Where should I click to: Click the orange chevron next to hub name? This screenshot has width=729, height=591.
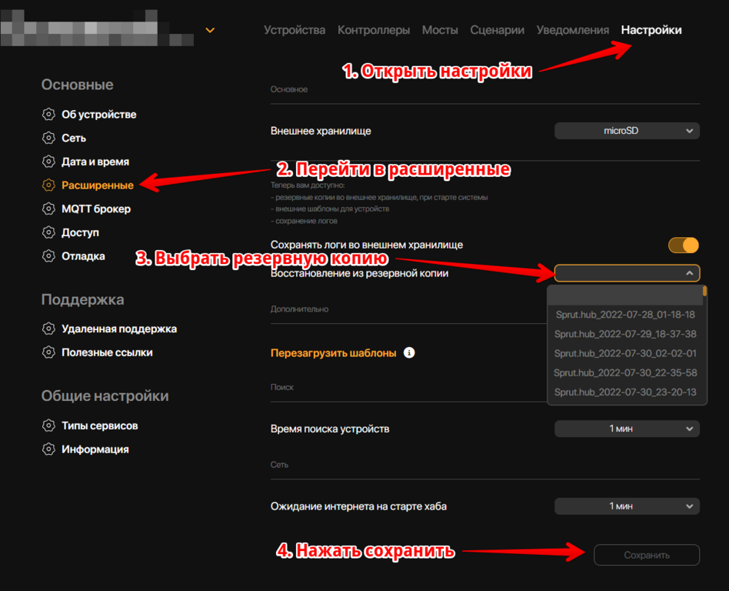tap(210, 31)
